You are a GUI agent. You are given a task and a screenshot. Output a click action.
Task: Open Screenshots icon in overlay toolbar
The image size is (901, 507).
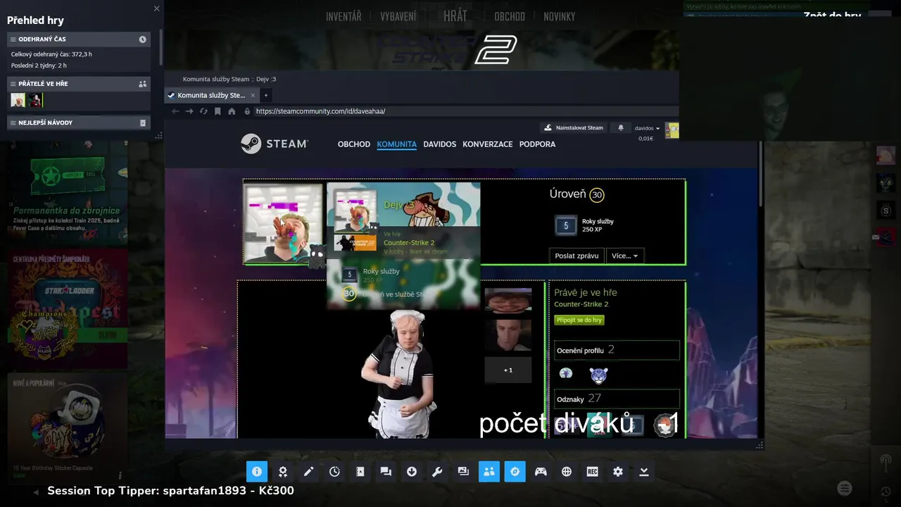463,472
